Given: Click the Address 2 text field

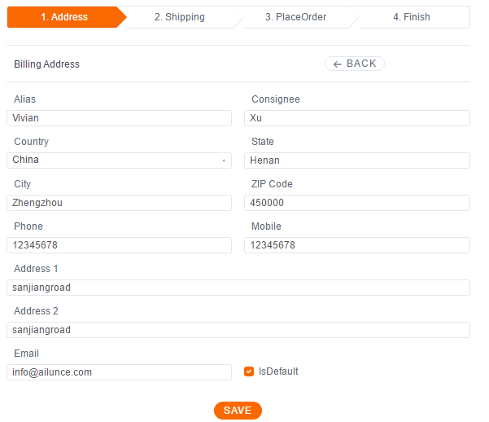Looking at the screenshot, I should point(238,330).
